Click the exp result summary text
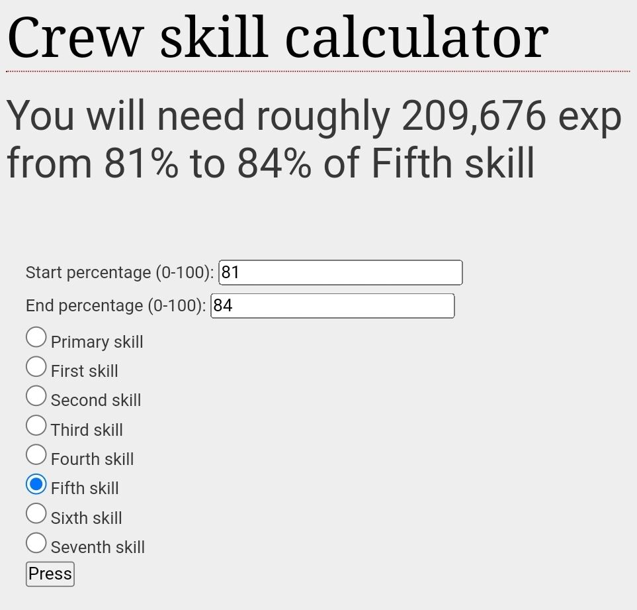The width and height of the screenshot is (637, 610). click(314, 140)
